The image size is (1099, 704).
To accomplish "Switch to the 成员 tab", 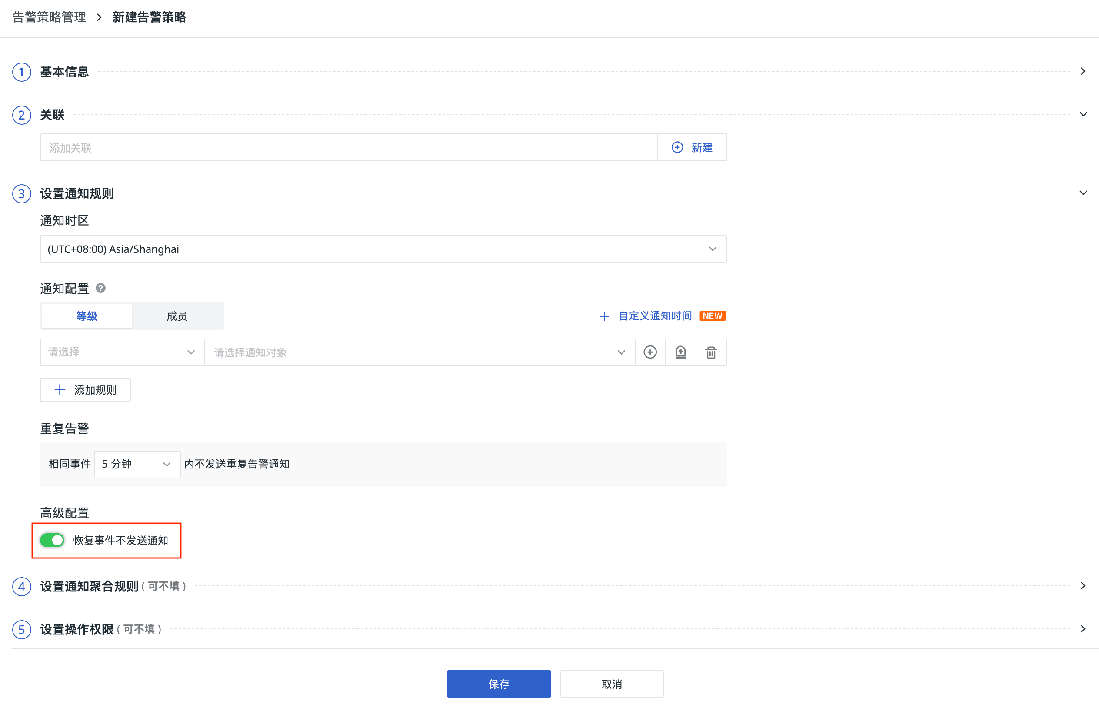I will tap(177, 316).
